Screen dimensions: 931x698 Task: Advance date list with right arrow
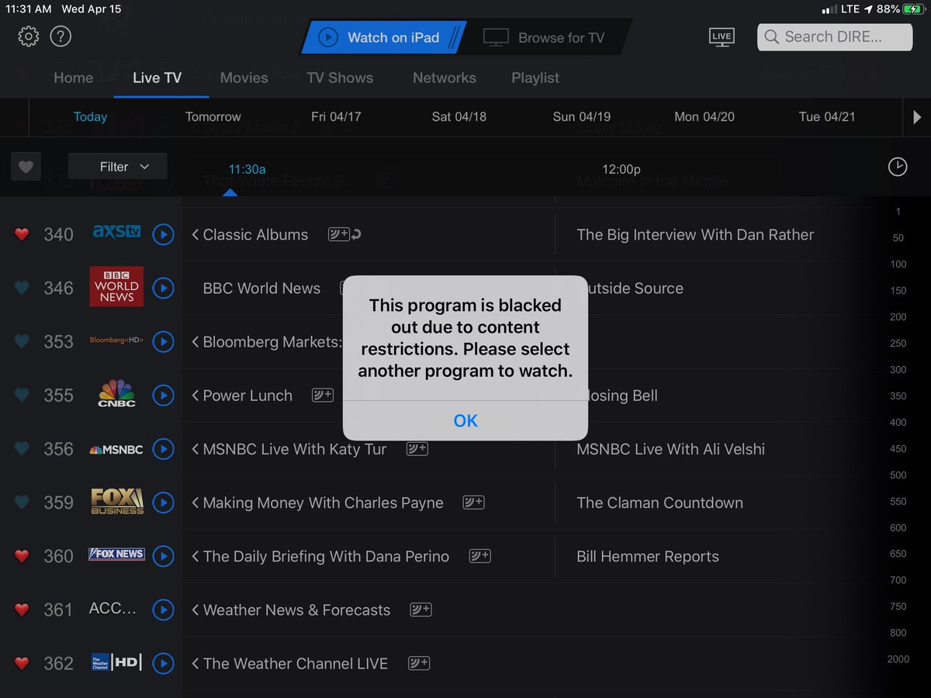tap(917, 117)
